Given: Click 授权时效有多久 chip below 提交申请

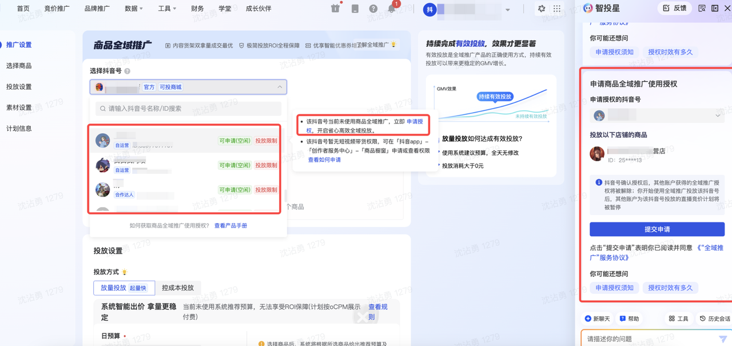Looking at the screenshot, I should tap(670, 288).
